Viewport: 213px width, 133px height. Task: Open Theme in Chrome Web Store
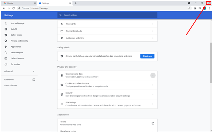click(x=107, y=123)
